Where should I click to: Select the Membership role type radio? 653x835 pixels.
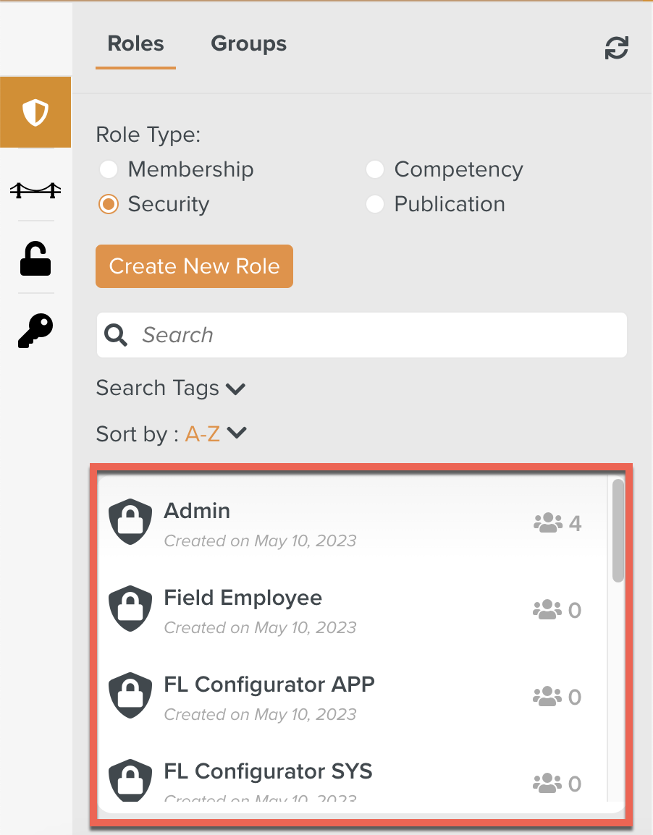[x=109, y=170]
